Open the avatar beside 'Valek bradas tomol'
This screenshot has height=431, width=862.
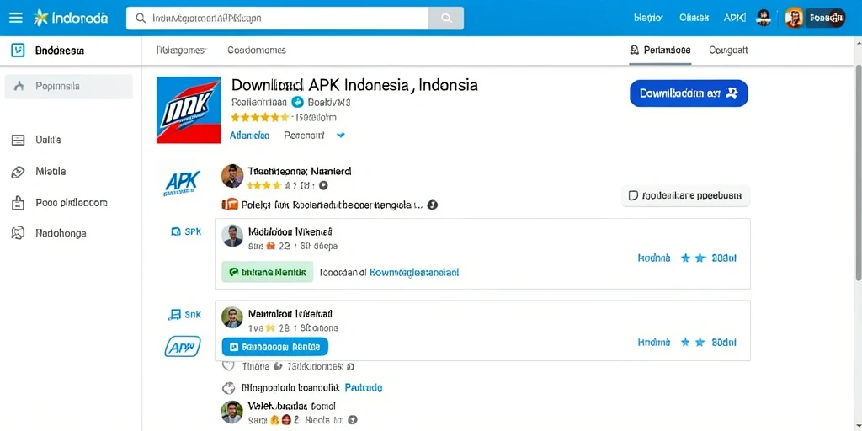(x=232, y=412)
